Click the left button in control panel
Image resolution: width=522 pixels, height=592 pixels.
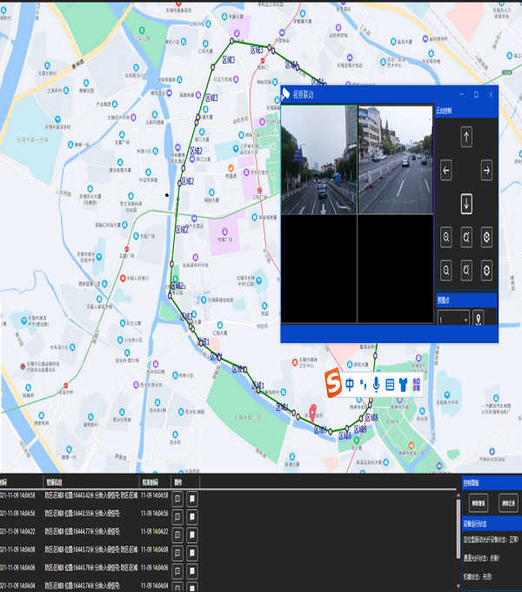pyautogui.click(x=478, y=503)
